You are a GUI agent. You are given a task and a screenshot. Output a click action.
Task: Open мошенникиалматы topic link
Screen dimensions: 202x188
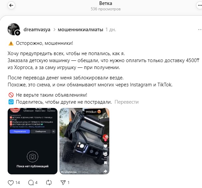[80, 30]
